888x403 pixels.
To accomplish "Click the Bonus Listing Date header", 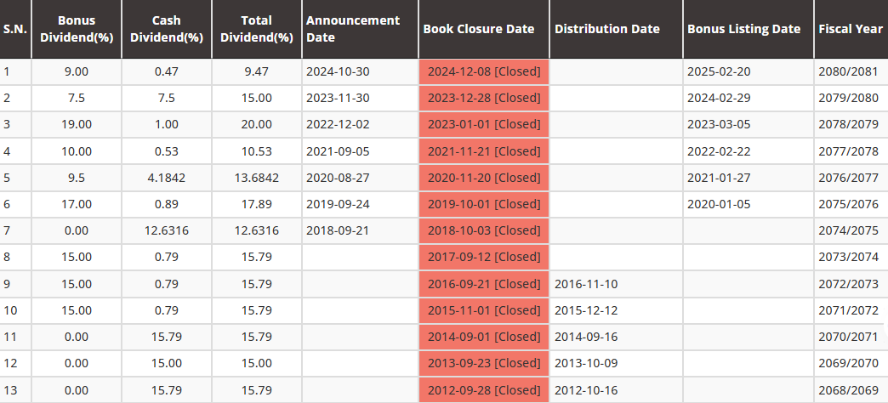I will coord(744,29).
